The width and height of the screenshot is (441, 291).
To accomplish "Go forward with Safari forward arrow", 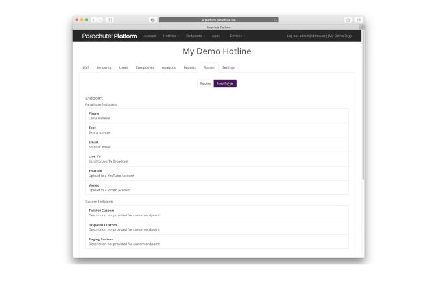I will click(x=100, y=20).
